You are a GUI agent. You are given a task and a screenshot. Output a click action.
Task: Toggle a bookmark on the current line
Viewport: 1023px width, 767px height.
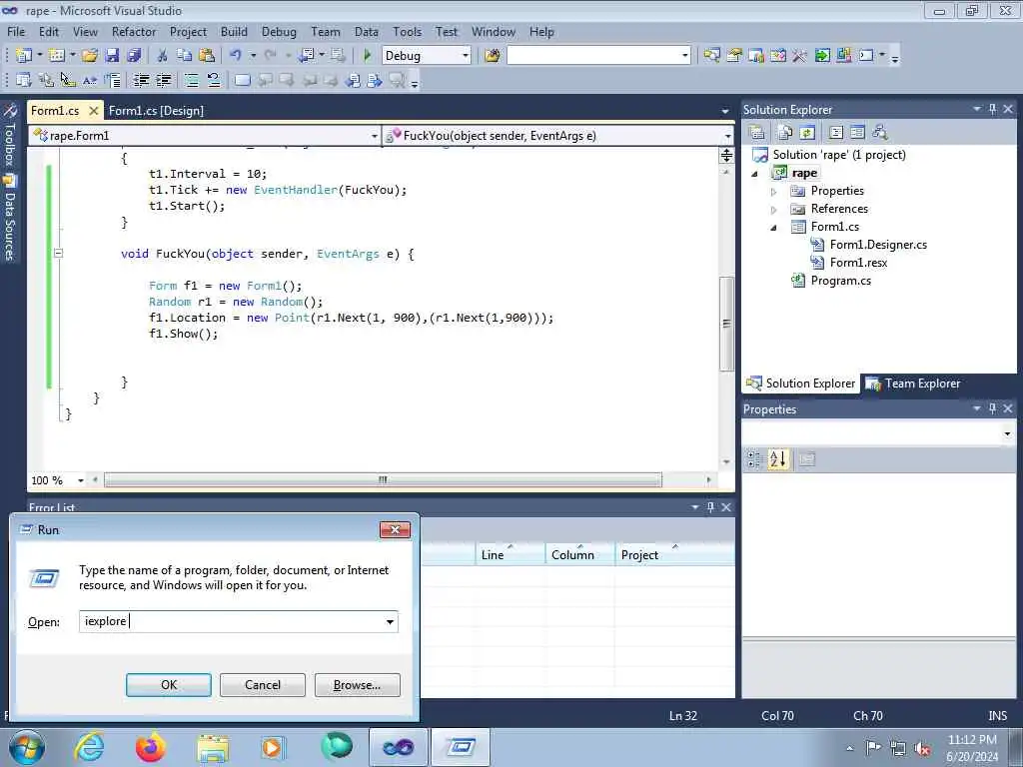(x=242, y=80)
